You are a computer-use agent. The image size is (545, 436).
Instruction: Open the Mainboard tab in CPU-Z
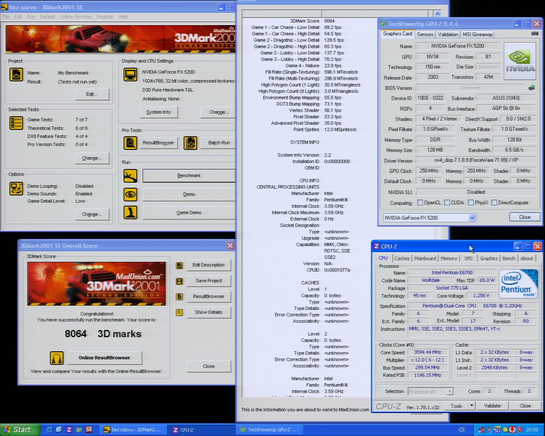[425, 258]
